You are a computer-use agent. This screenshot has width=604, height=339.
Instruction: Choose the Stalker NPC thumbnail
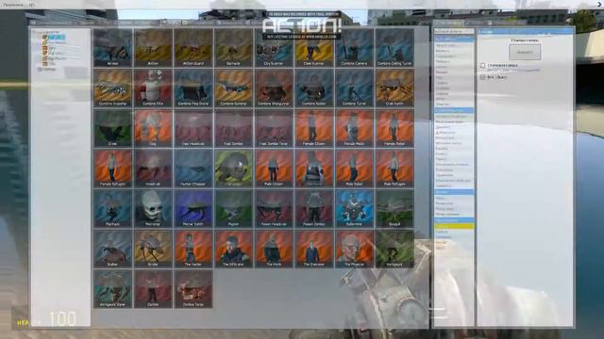click(x=113, y=249)
